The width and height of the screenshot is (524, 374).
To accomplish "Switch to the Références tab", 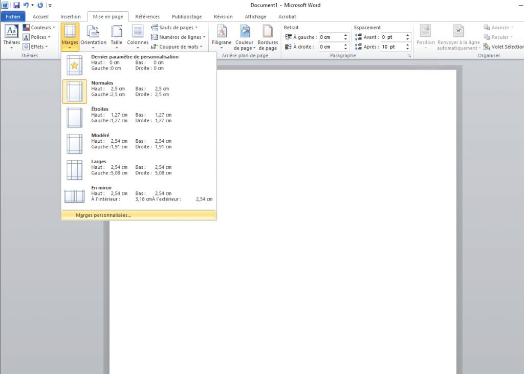I will pyautogui.click(x=147, y=16).
